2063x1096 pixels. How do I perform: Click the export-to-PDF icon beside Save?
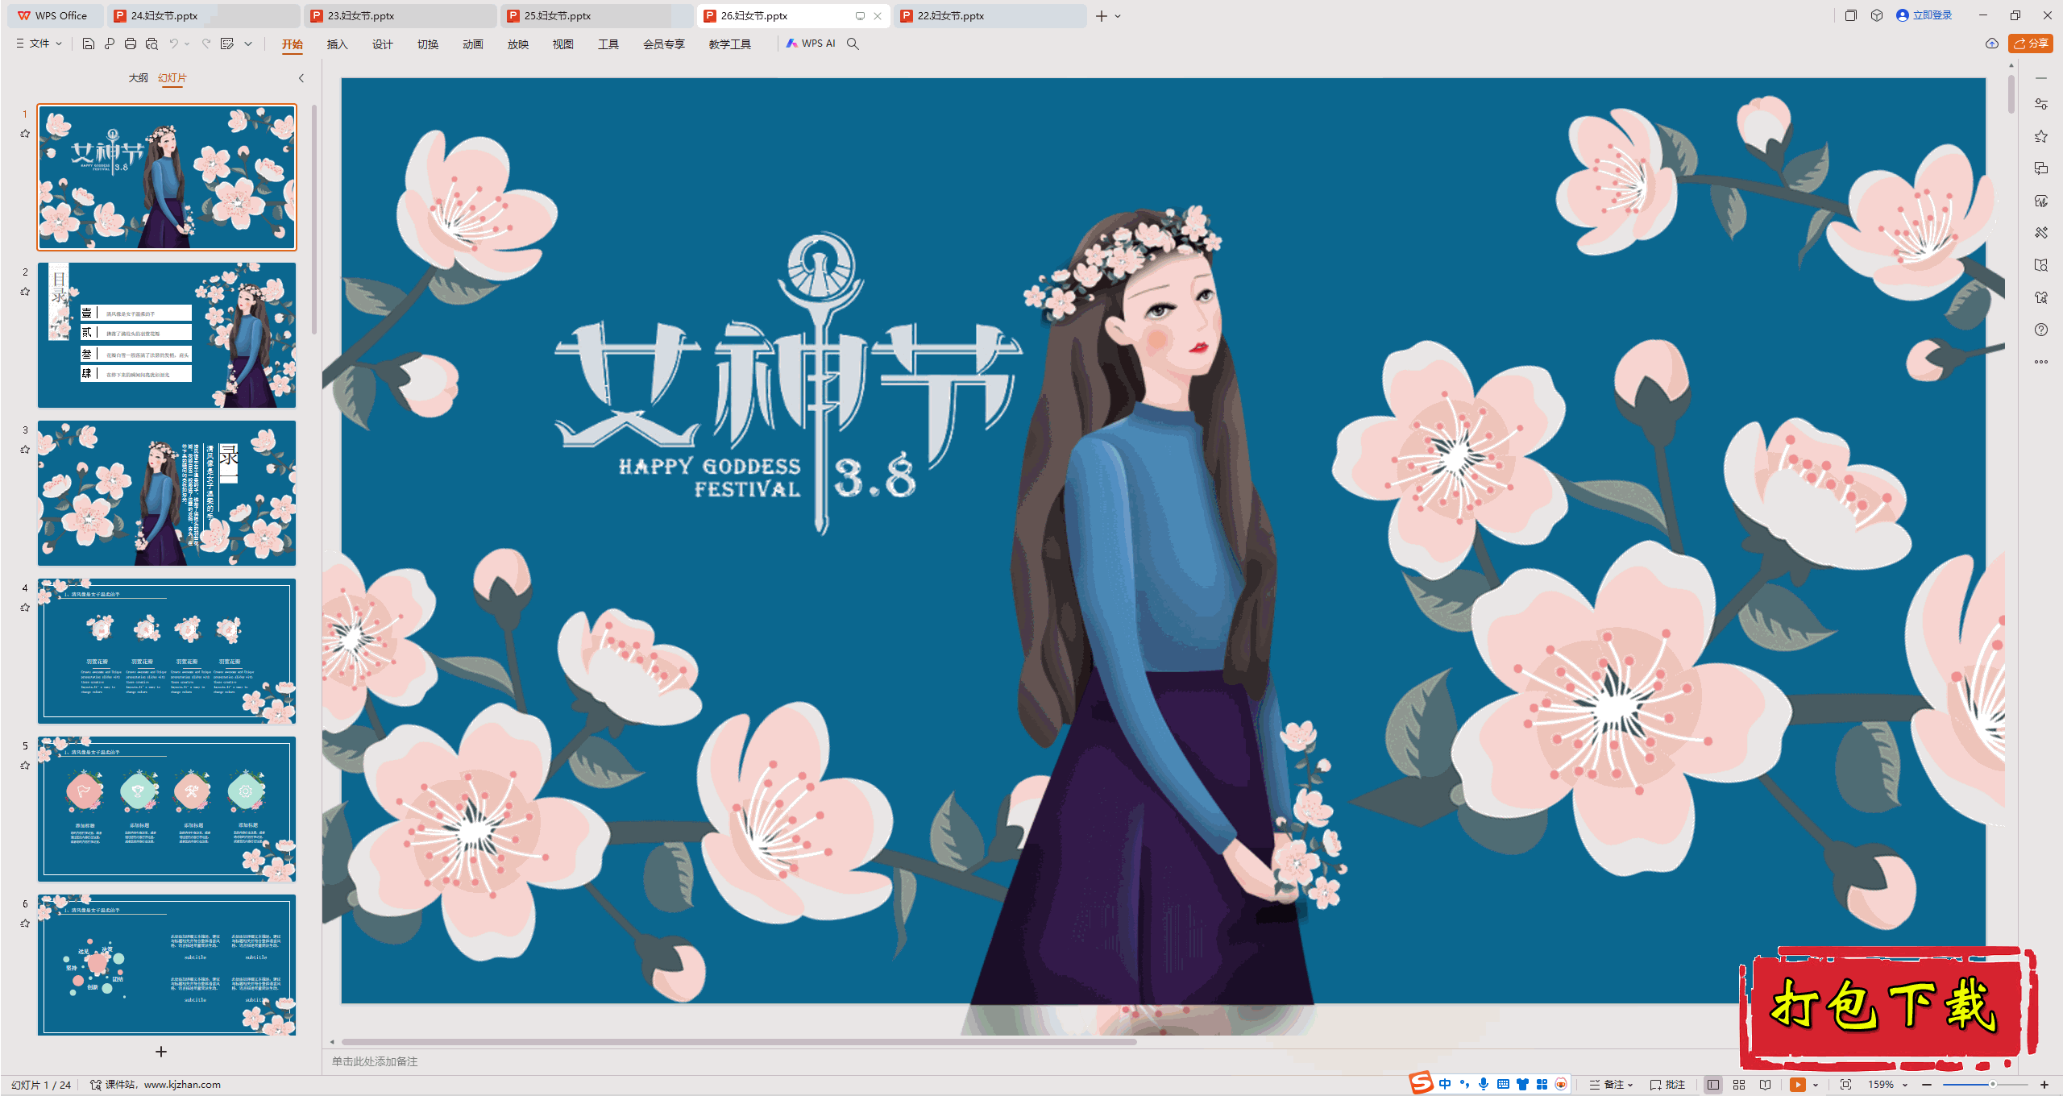pyautogui.click(x=110, y=44)
